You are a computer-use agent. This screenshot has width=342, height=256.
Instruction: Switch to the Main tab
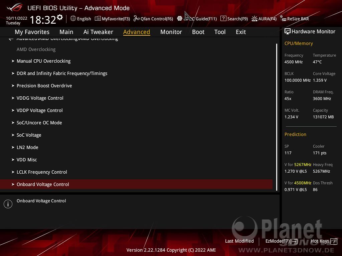pyautogui.click(x=66, y=32)
